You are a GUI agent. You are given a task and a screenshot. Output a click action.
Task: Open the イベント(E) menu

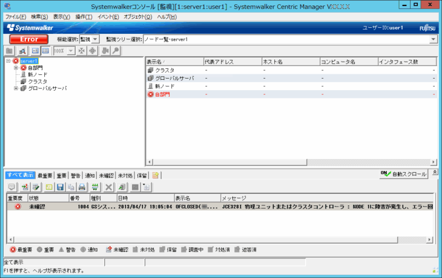click(x=108, y=17)
